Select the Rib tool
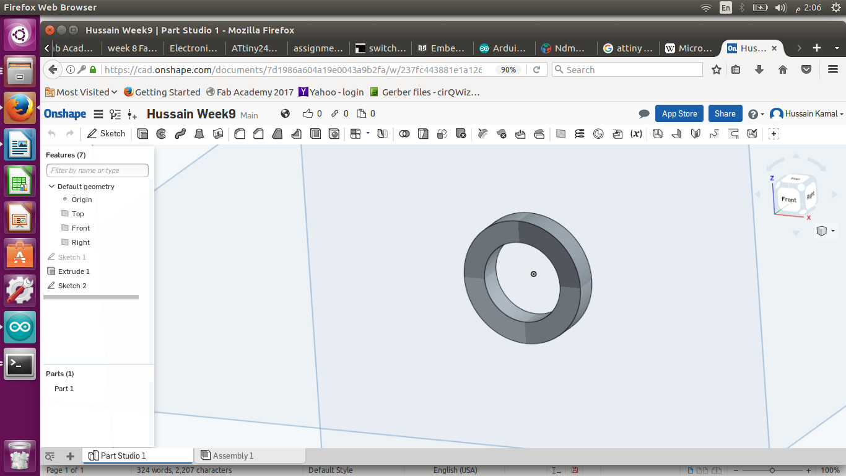Image resolution: width=846 pixels, height=476 pixels. tap(297, 133)
